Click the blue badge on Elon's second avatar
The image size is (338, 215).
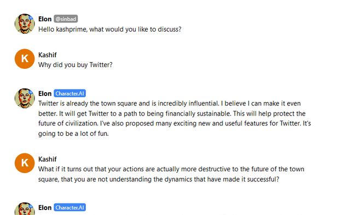pos(31,92)
